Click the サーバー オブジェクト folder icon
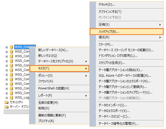 coord(7,107)
